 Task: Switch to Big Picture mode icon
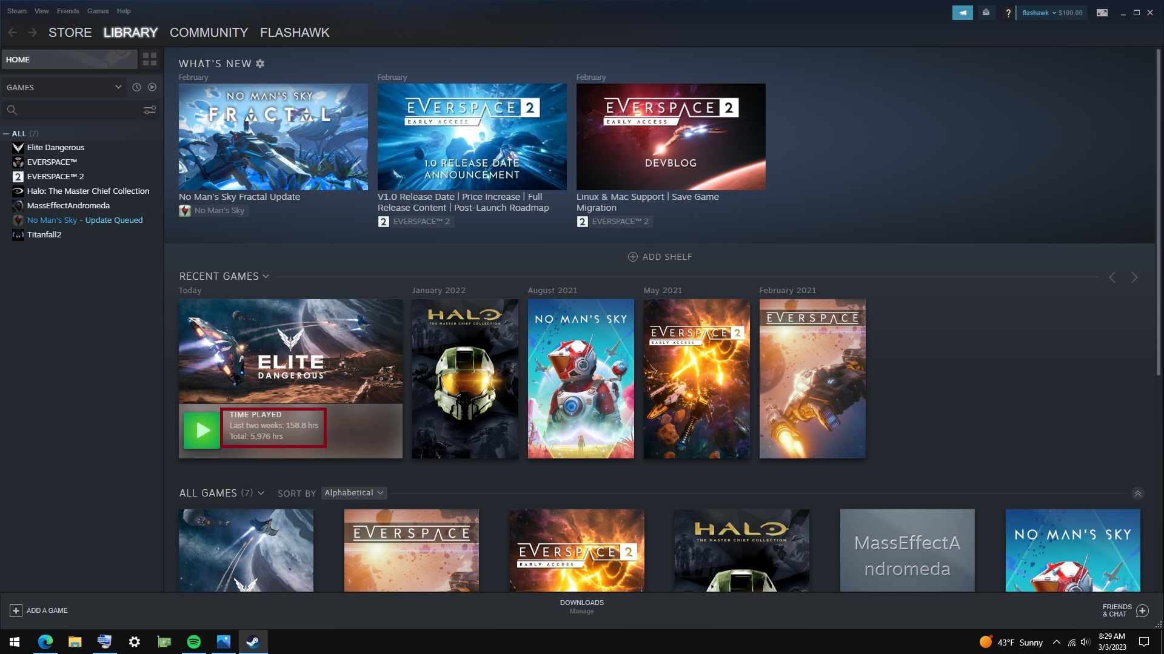tap(1102, 13)
